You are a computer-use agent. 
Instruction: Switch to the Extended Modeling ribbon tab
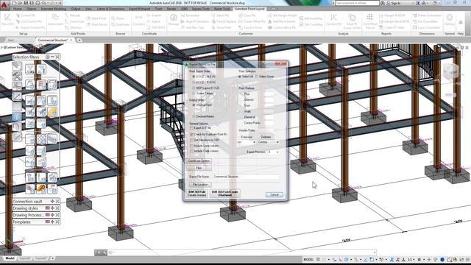(x=54, y=9)
